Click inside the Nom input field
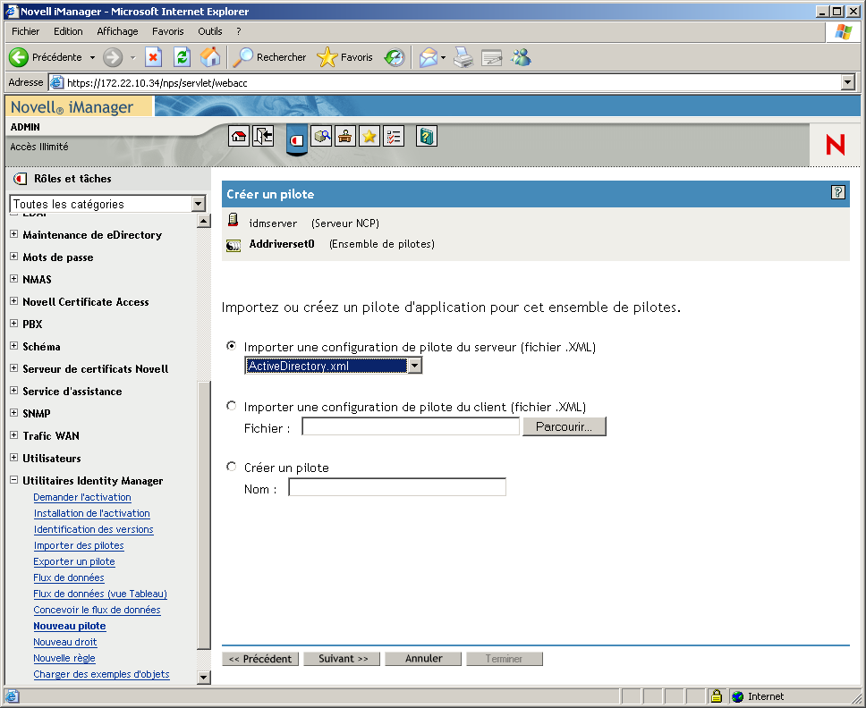The image size is (866, 708). [396, 486]
